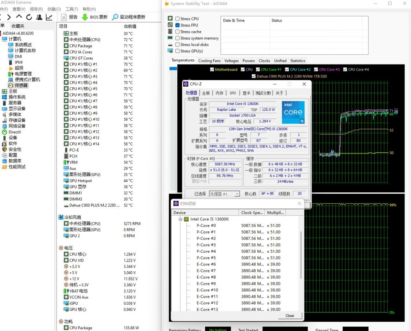Toggle the Dahua C900 PLUS SSD graph checkbox
The image size is (411, 331).
click(254, 76)
